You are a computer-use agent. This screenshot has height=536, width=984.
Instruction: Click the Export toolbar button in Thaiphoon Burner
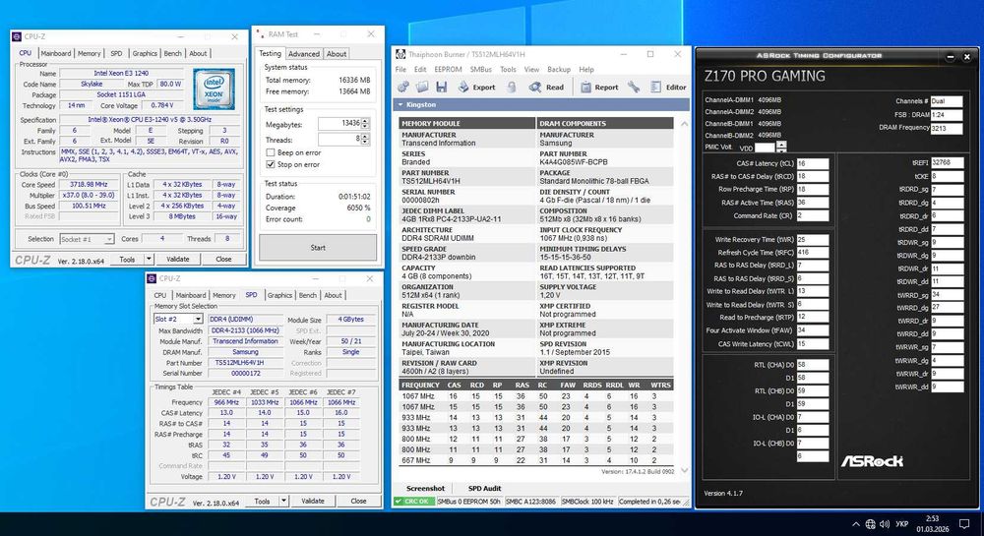click(x=476, y=88)
